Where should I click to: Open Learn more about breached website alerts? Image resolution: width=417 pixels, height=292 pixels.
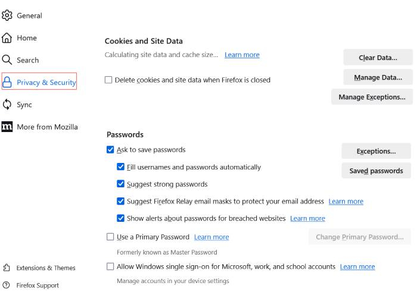pos(307,218)
